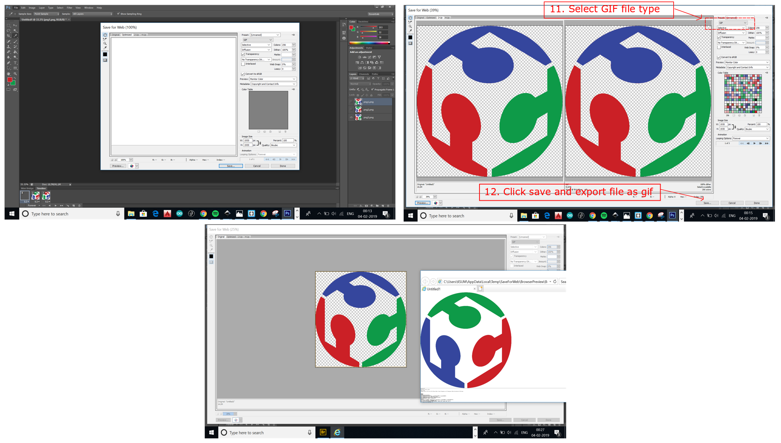Uncheck Show Sampling Ring option
This screenshot has height=443, width=781.
[118, 14]
